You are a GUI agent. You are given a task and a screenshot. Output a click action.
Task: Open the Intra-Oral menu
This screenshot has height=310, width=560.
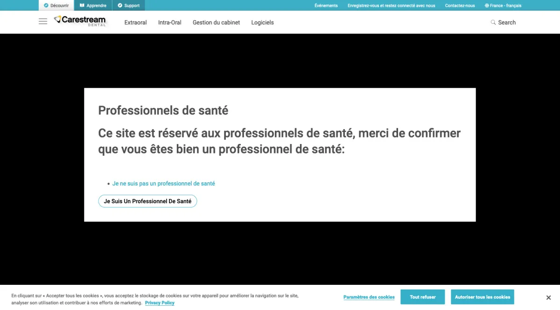pyautogui.click(x=170, y=22)
